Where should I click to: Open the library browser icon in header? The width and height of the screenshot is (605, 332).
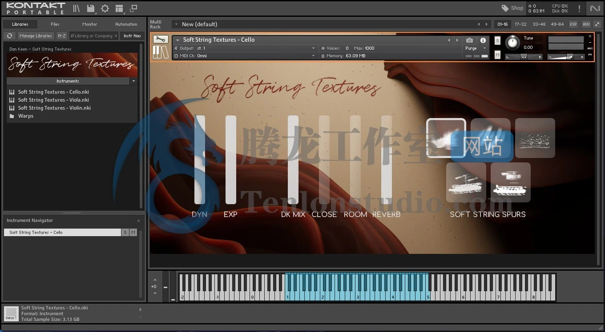pyautogui.click(x=77, y=8)
